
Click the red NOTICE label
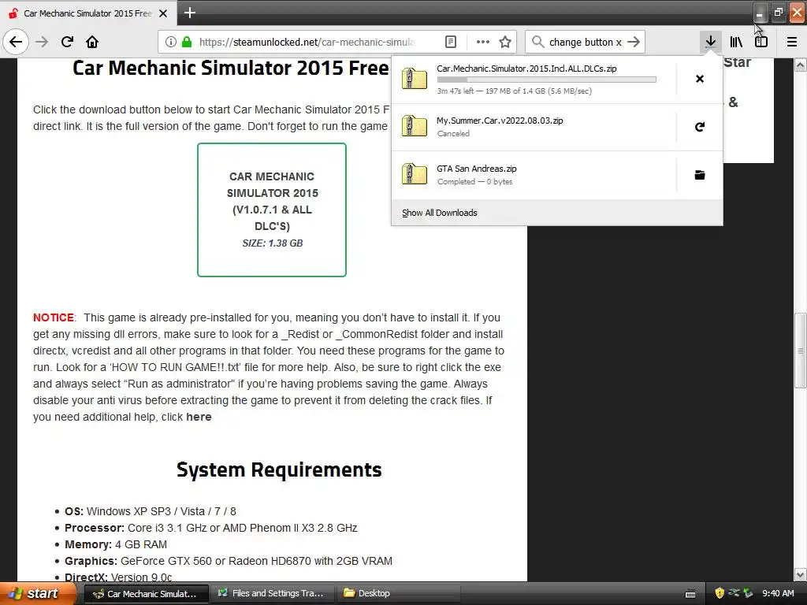click(54, 317)
